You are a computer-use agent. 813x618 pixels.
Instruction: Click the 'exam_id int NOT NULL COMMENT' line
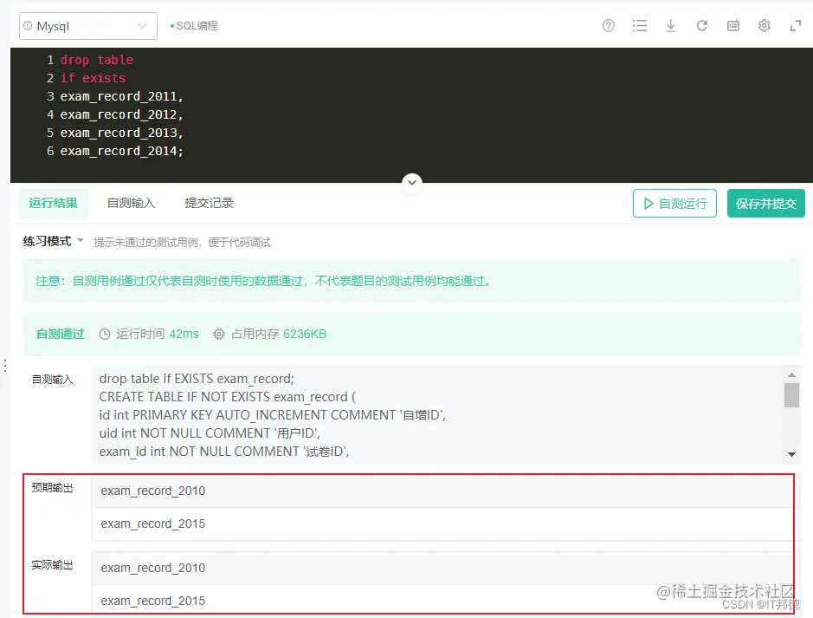point(224,452)
